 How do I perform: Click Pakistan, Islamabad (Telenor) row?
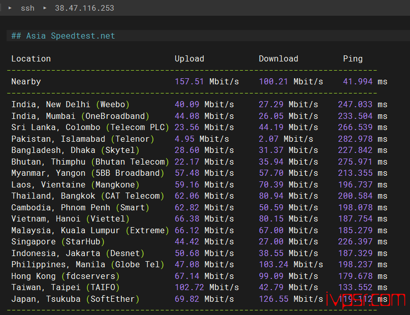(x=199, y=139)
